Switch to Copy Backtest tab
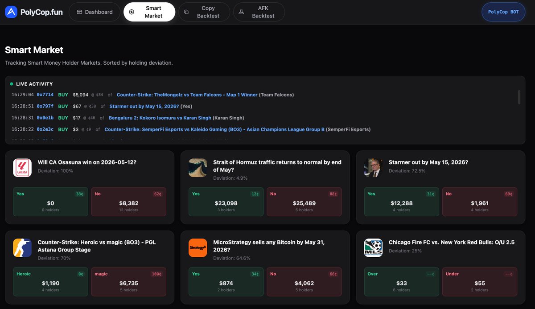 point(204,12)
